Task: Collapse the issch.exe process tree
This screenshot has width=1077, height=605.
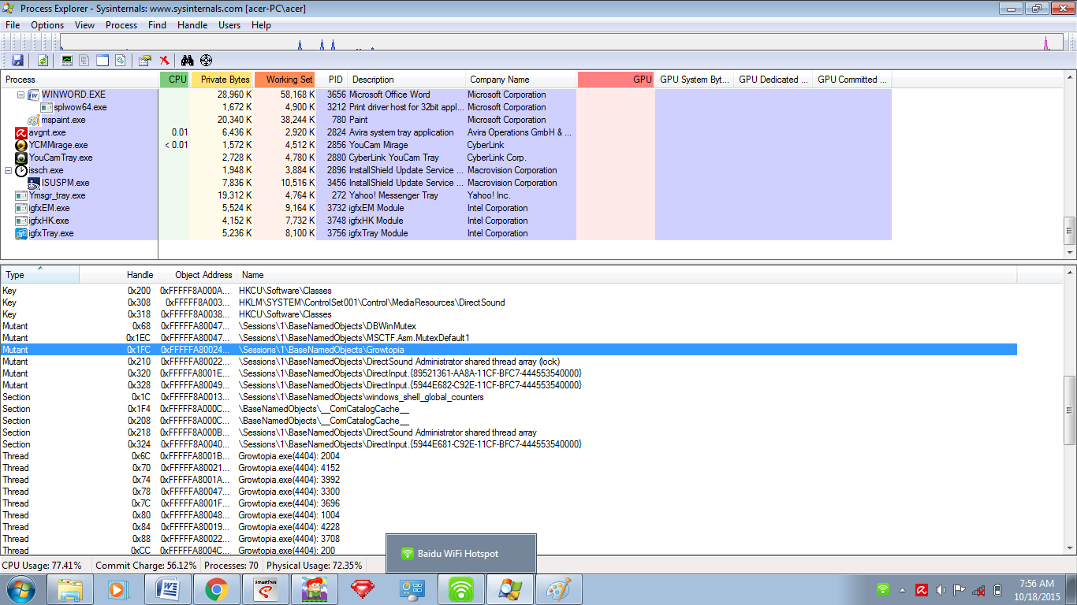Action: click(x=8, y=170)
